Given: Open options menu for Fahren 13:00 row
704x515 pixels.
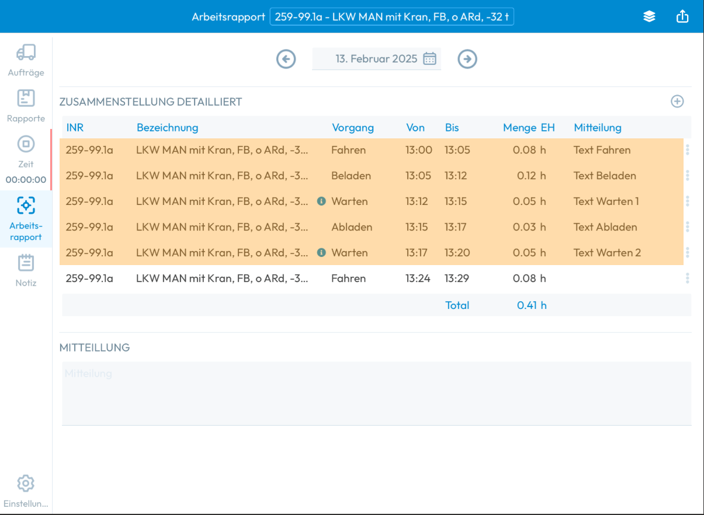Looking at the screenshot, I should [687, 150].
